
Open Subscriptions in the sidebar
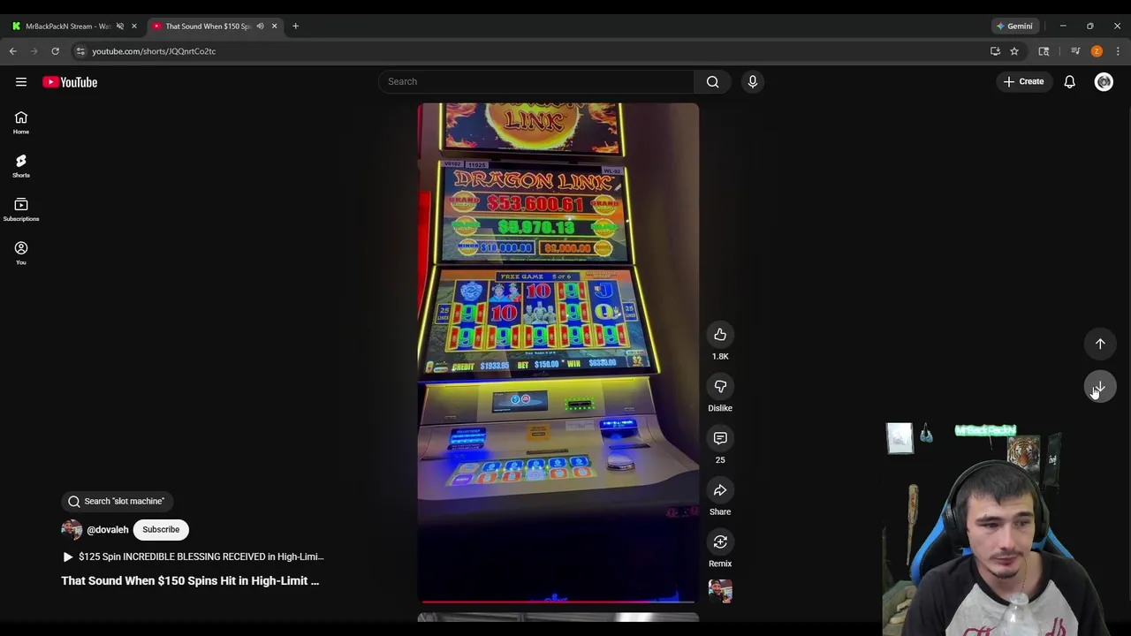(21, 210)
